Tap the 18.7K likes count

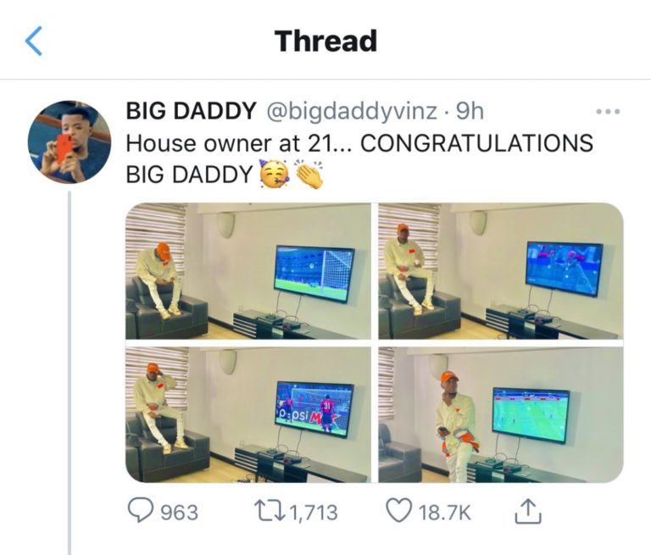445,513
